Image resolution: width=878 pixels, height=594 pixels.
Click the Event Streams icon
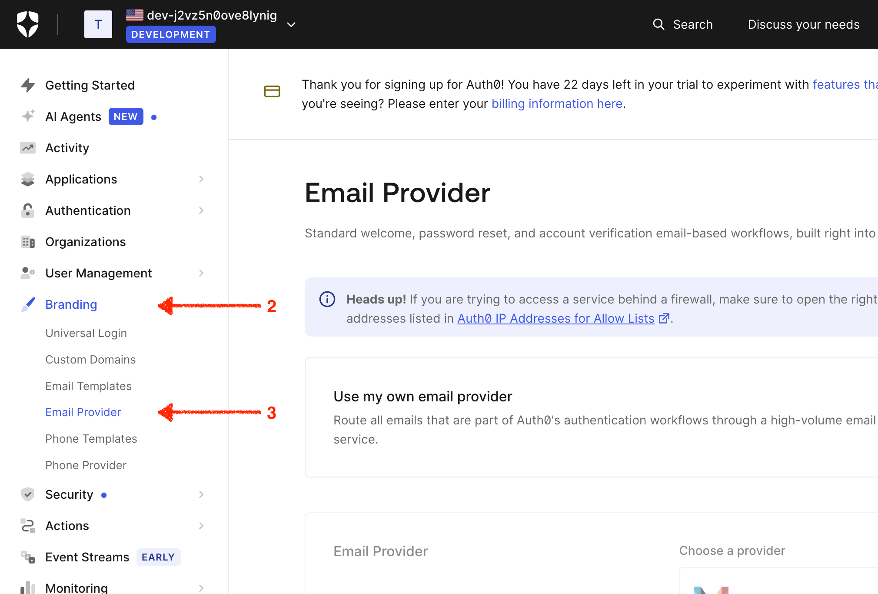[28, 557]
